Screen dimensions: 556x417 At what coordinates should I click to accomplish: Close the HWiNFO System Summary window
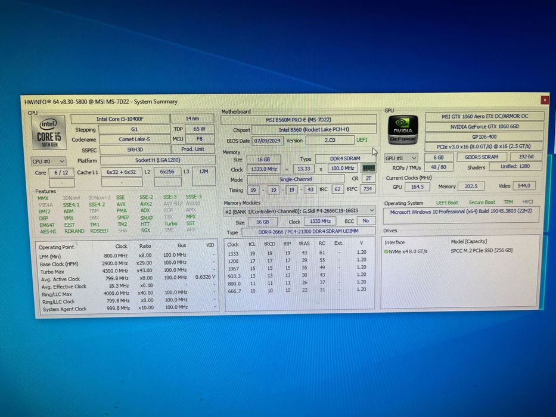coord(545,100)
